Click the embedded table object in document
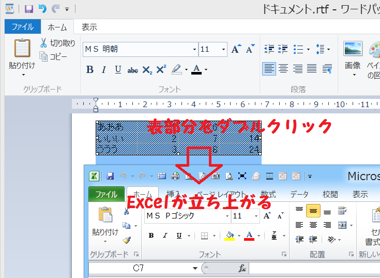Viewport: 380px width, 278px height. (178, 138)
